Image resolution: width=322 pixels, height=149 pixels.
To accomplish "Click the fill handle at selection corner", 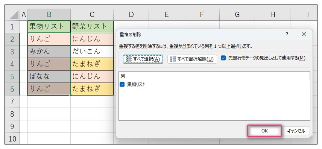I will pos(71,95).
